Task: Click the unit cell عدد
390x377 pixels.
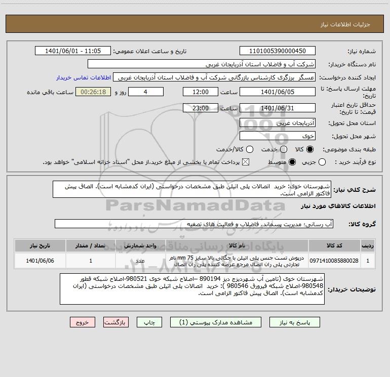Action: tap(140, 261)
